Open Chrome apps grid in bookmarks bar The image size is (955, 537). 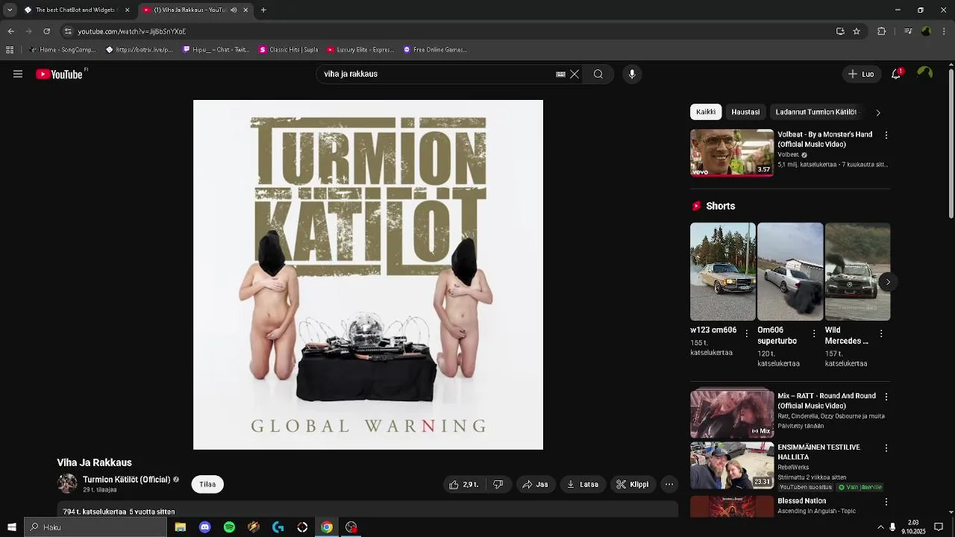tap(10, 50)
